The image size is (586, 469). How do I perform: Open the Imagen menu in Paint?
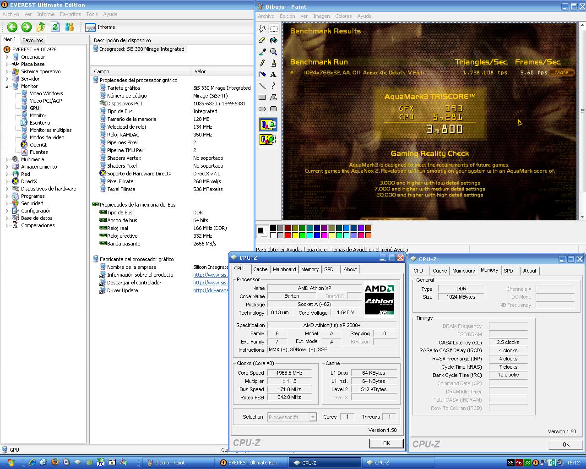pos(321,16)
